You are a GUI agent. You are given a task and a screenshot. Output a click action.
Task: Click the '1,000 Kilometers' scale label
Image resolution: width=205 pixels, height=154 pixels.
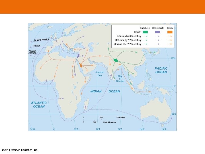(x=109, y=122)
